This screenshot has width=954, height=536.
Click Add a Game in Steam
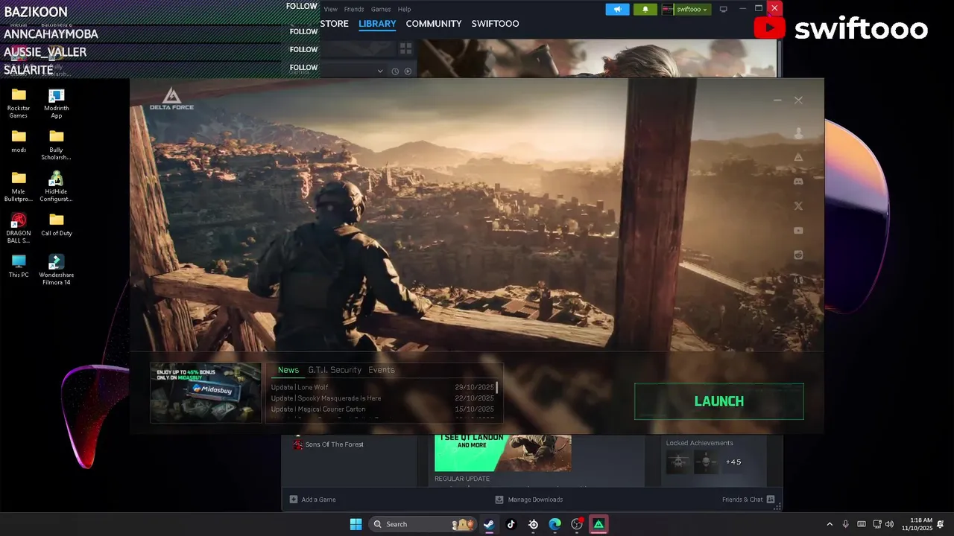312,500
